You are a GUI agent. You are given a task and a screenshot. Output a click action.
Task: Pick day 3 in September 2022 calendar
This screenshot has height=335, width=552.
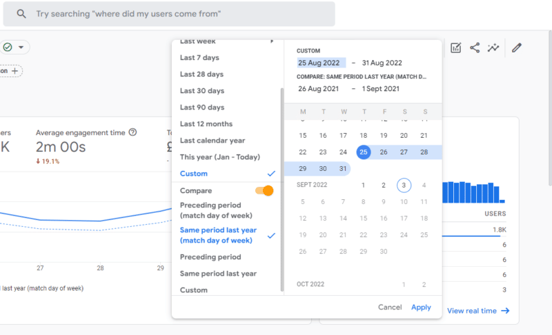click(x=404, y=185)
